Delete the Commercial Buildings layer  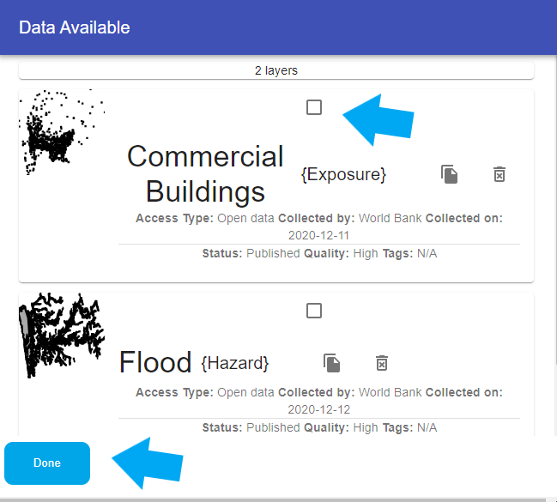point(499,174)
